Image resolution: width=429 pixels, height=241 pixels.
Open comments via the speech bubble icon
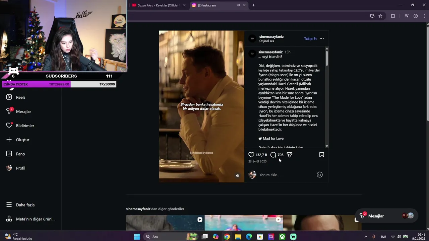click(273, 155)
